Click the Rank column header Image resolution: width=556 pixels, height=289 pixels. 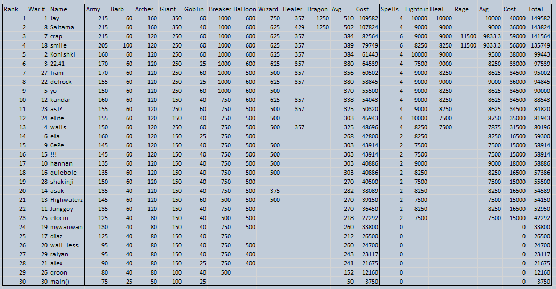[x=10, y=9]
